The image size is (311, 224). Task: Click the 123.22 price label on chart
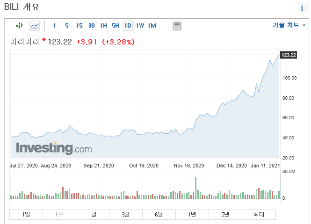289,55
